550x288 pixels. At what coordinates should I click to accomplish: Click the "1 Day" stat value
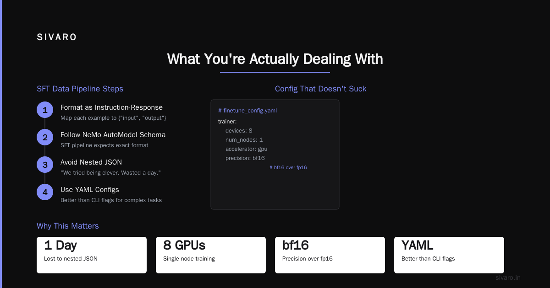click(60, 245)
